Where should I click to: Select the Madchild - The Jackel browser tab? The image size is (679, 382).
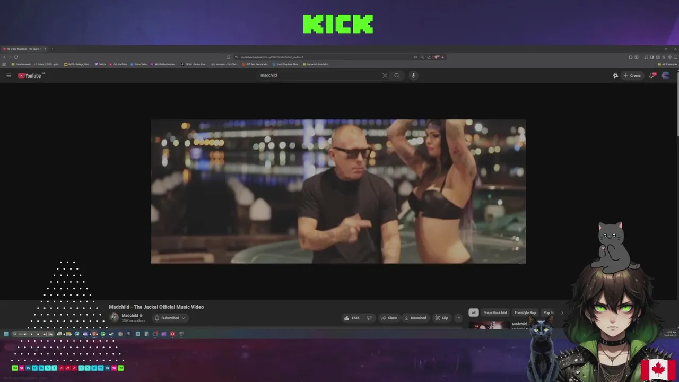pyautogui.click(x=25, y=49)
